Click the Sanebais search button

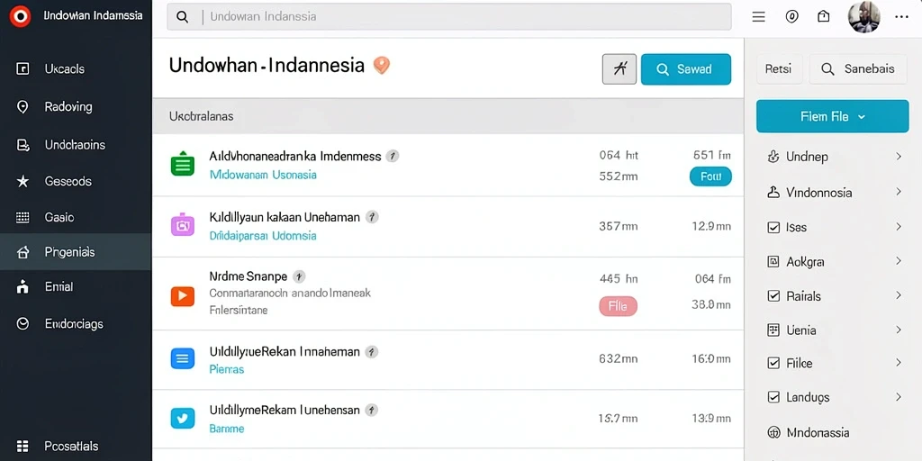858,68
